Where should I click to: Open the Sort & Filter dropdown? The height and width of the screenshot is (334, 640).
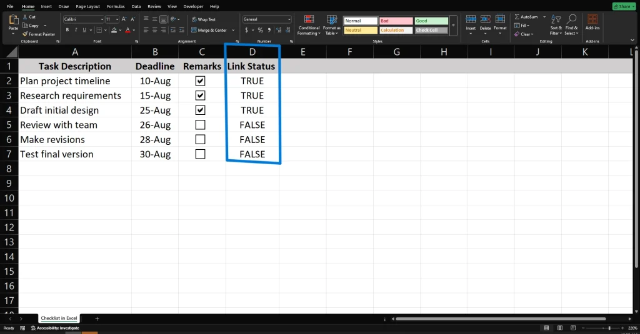(556, 25)
